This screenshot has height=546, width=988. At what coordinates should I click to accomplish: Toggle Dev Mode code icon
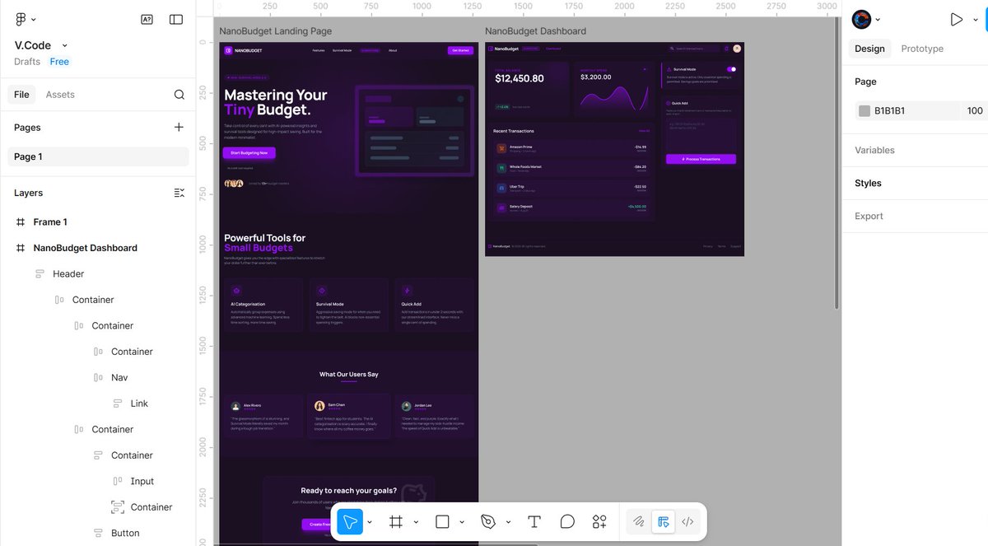[687, 521]
